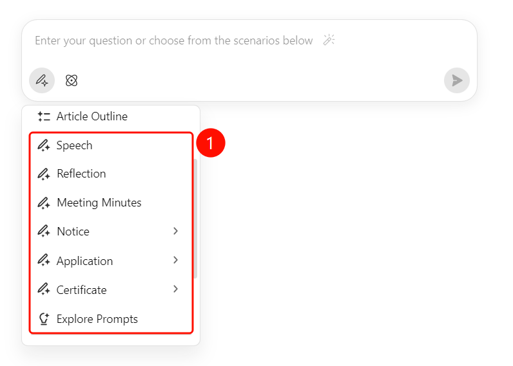Open Explore Prompts

coord(111,319)
